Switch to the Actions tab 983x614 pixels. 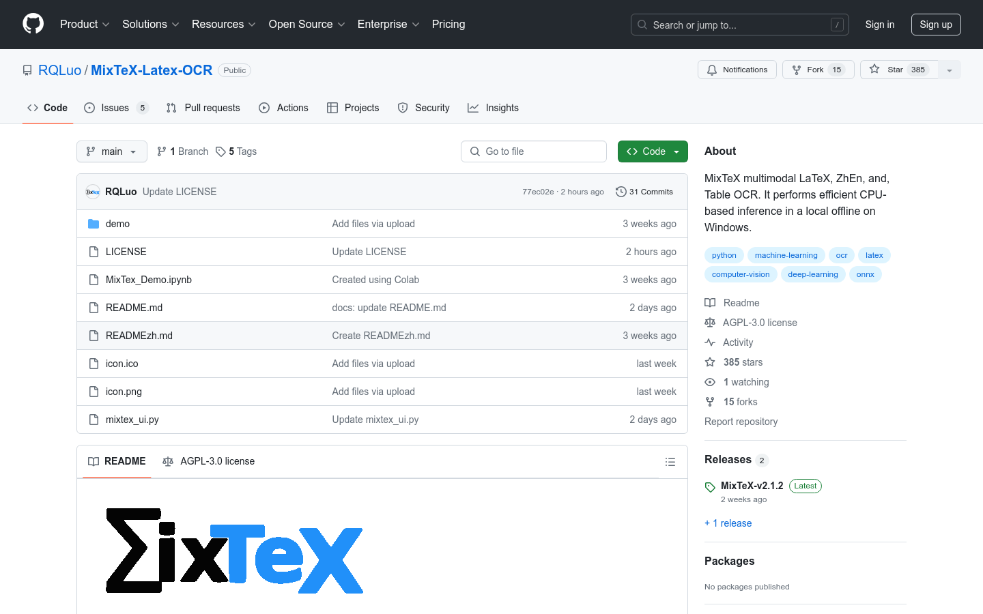[284, 108]
